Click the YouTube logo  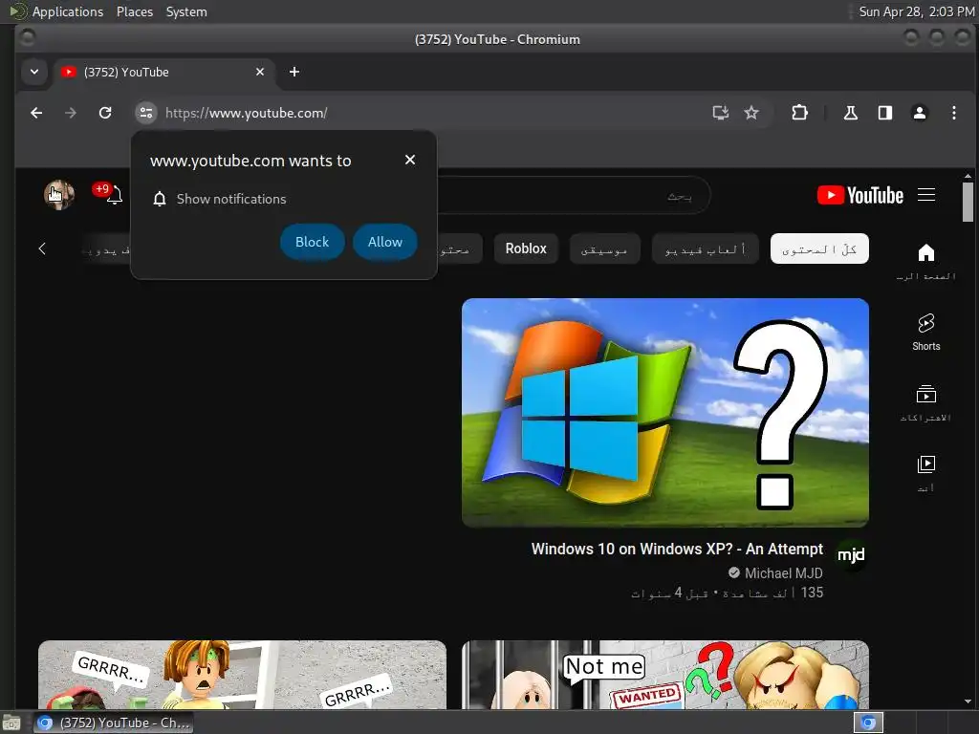(859, 195)
